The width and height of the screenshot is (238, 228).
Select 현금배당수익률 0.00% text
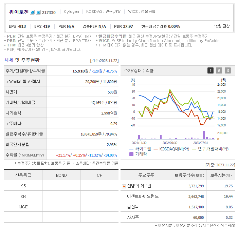tap(161, 26)
